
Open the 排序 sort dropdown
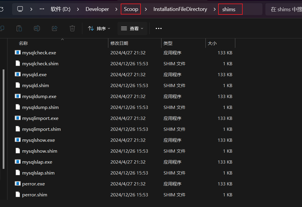click(x=99, y=29)
